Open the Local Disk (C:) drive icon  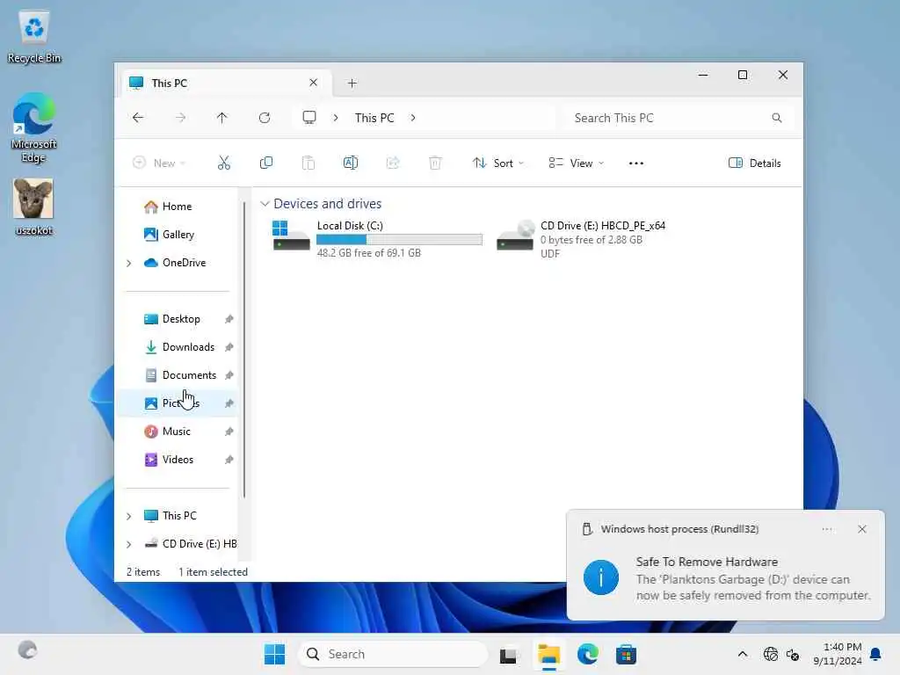pyautogui.click(x=291, y=236)
